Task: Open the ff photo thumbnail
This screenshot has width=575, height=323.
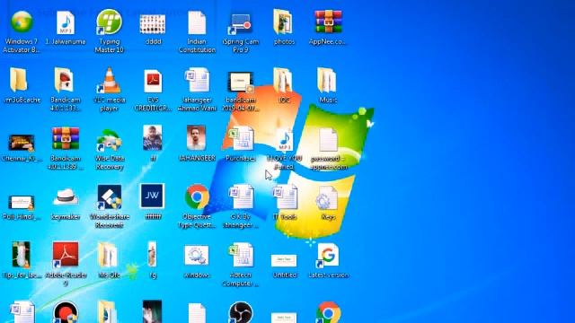Action: [153, 137]
